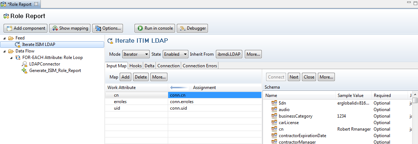
Task: Select Iterate ISIM LDAP tree item
Action: point(52,45)
